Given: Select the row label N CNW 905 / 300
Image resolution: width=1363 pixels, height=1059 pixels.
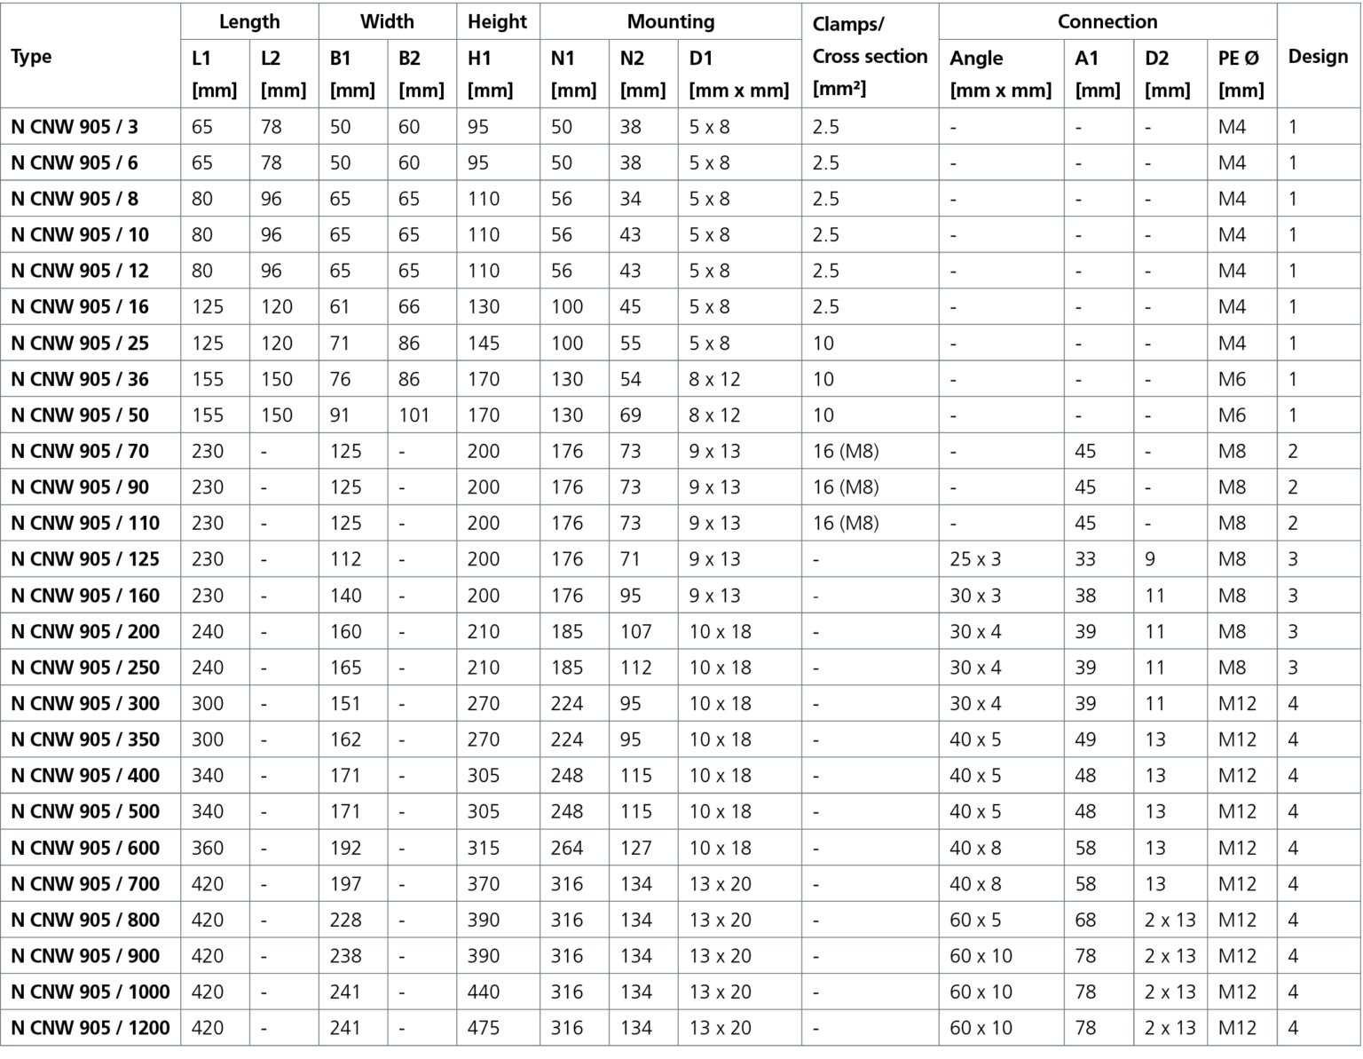Looking at the screenshot, I should pyautogui.click(x=85, y=704).
